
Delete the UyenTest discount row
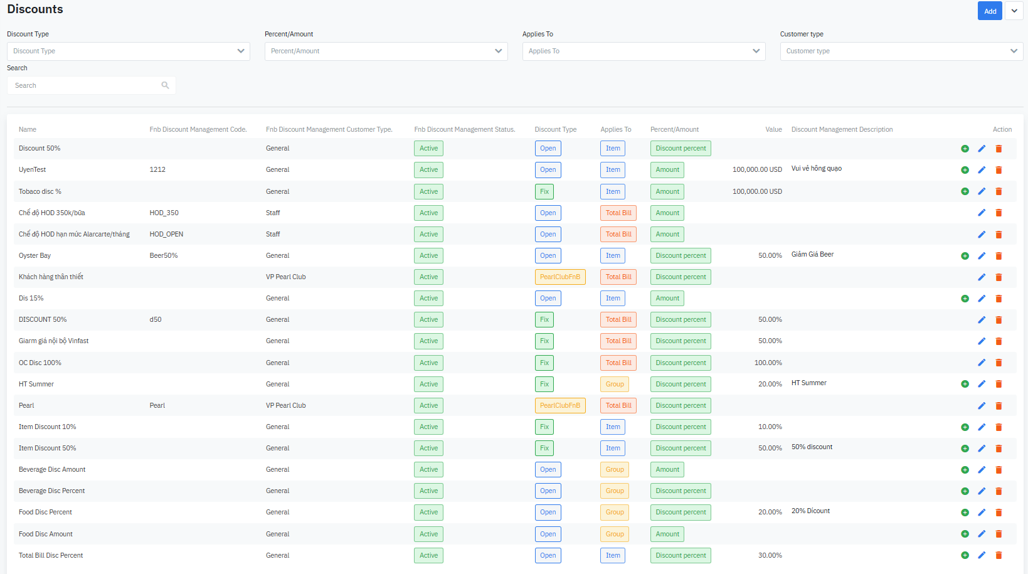[x=999, y=170]
